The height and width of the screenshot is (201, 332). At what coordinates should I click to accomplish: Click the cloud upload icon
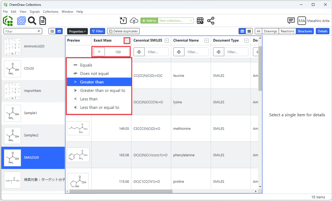click(x=134, y=21)
